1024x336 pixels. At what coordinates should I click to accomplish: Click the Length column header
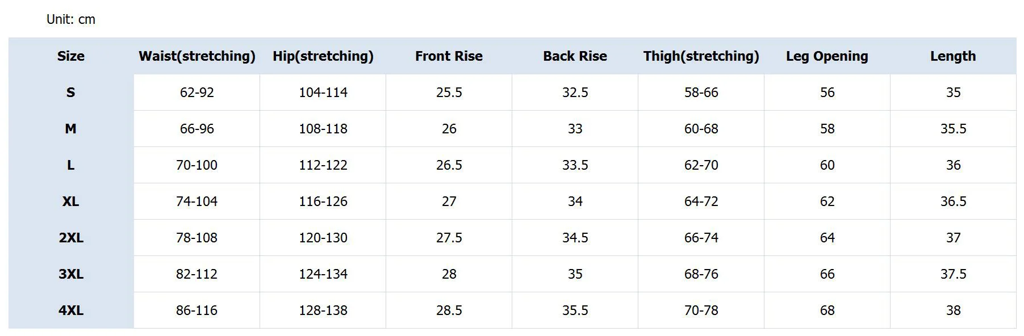click(953, 56)
